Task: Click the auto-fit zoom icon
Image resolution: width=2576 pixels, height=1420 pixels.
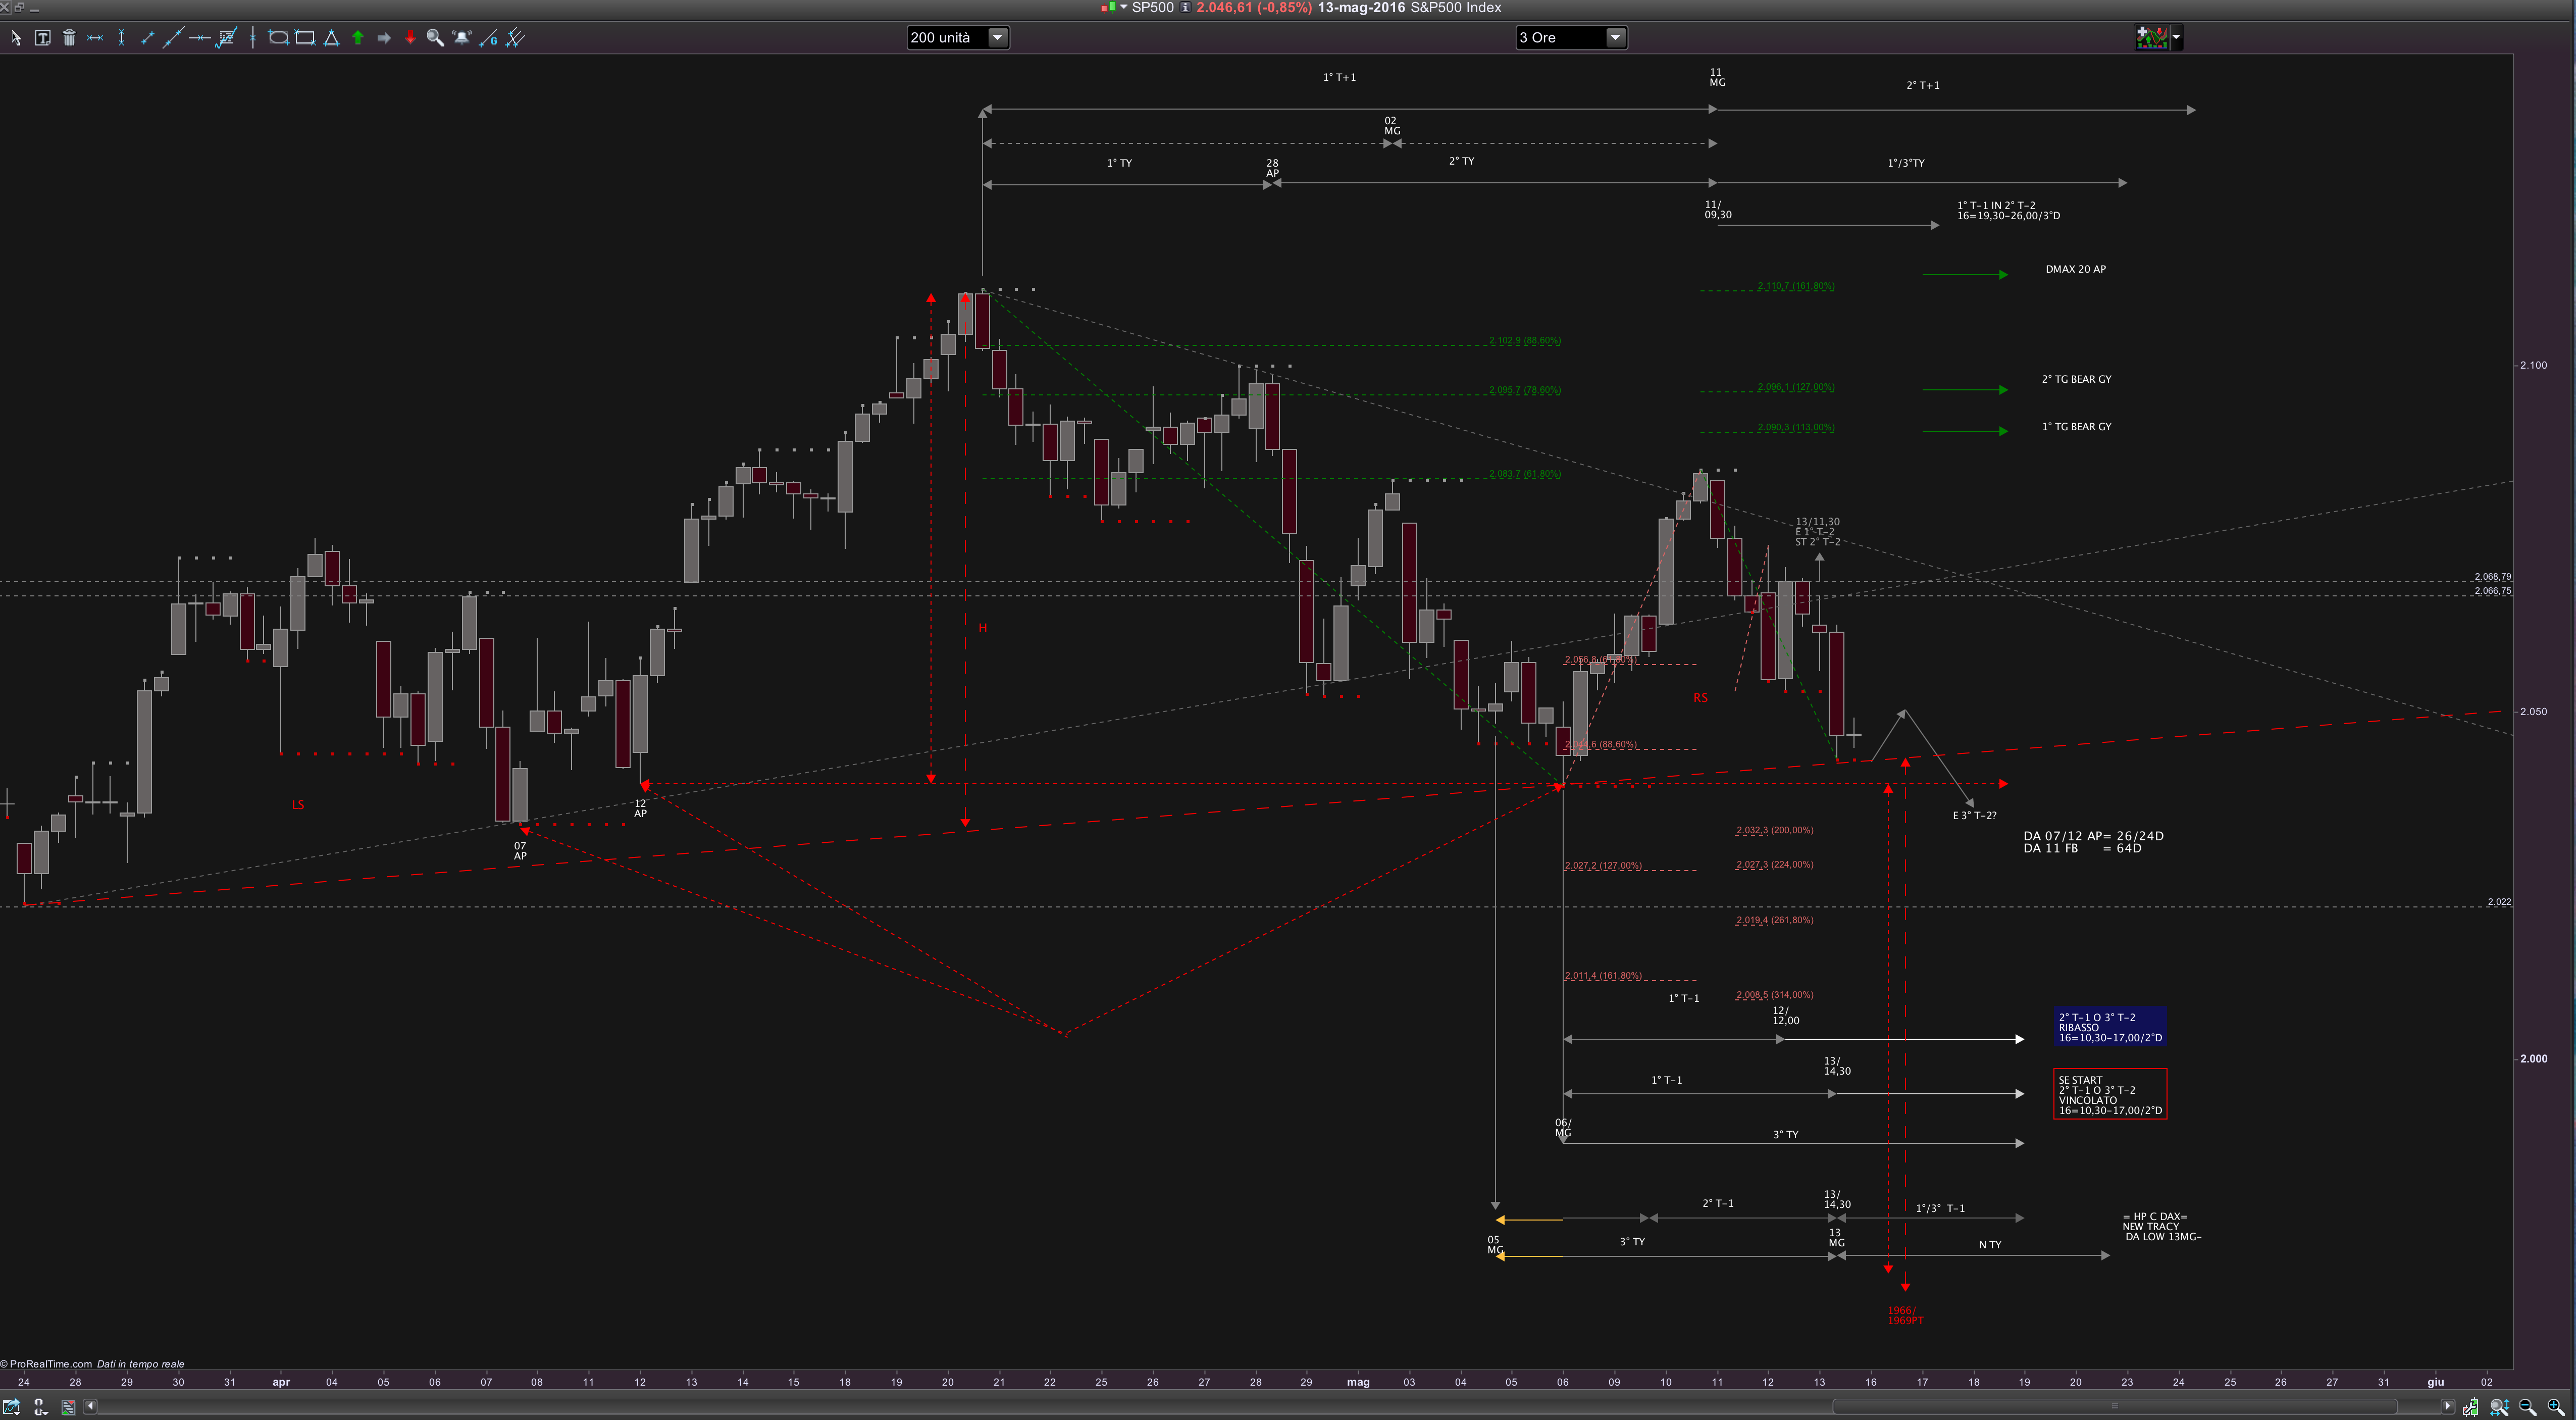Action: coord(2499,1407)
